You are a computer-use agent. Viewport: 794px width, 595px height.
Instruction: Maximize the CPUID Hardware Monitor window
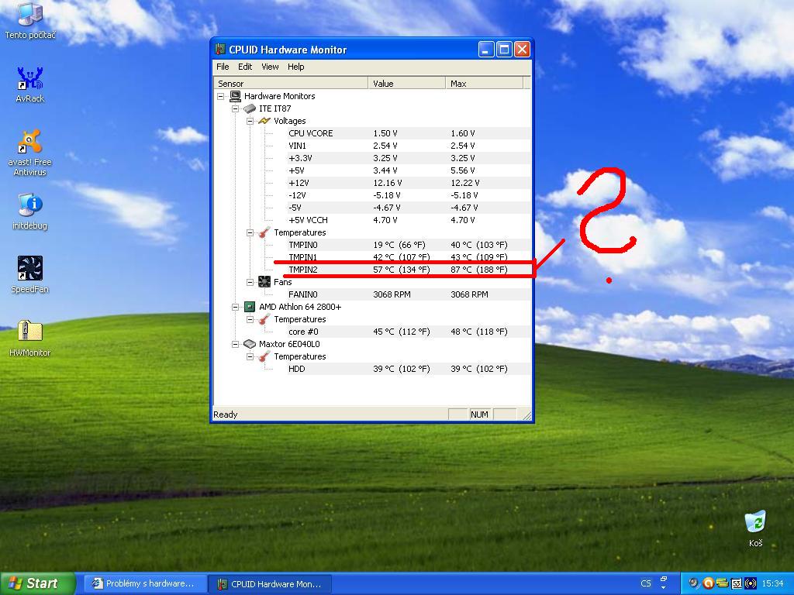pyautogui.click(x=504, y=49)
